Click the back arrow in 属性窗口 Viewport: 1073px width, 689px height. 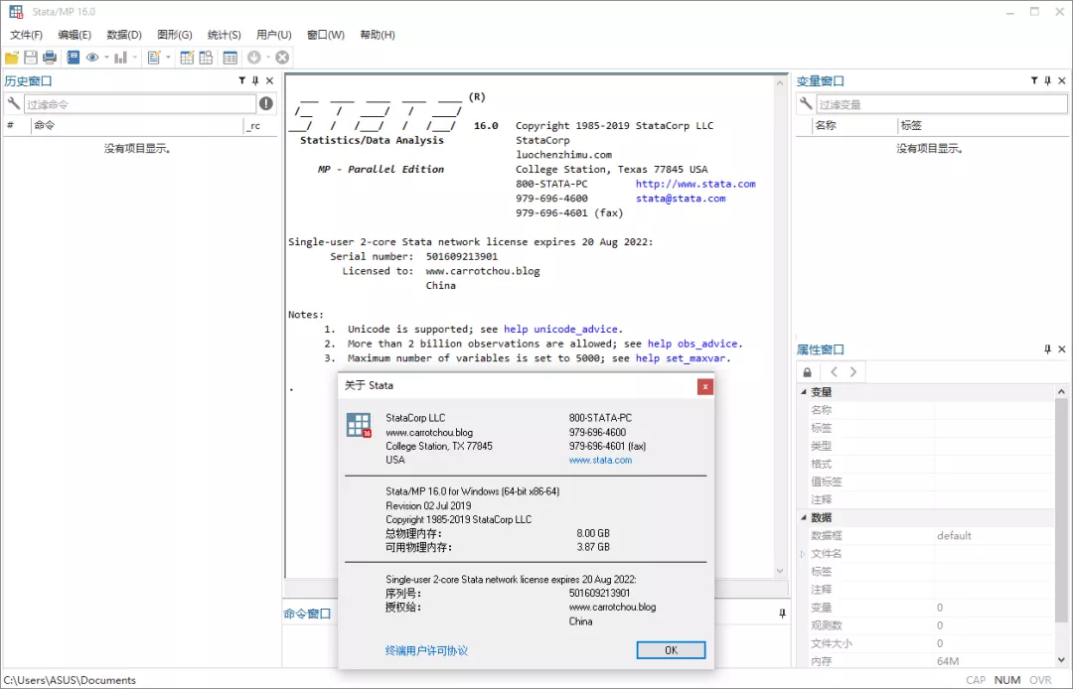click(x=834, y=372)
